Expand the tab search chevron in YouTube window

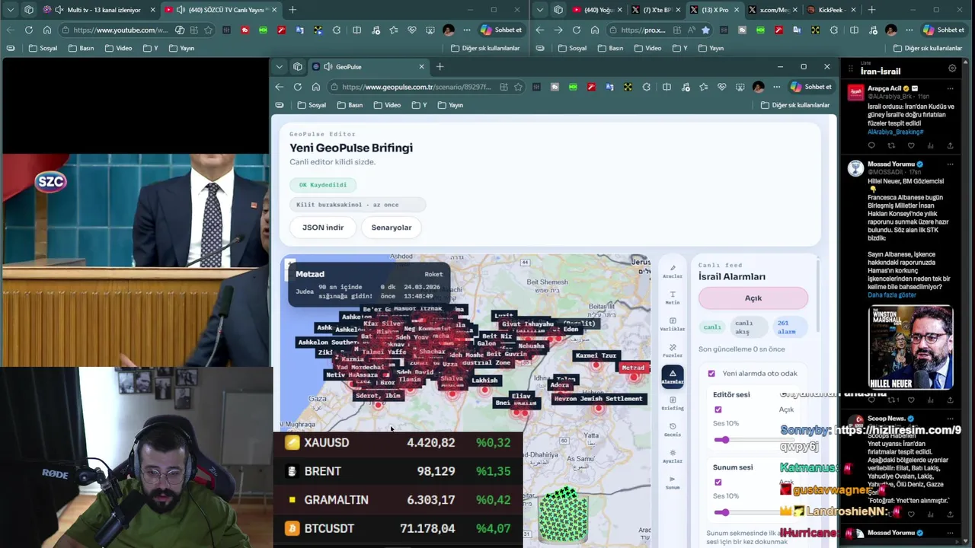pos(10,10)
